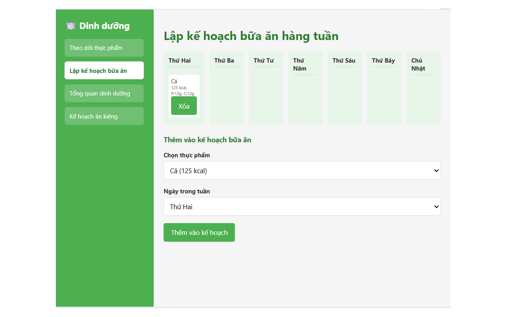Click the Chọn thực phẩm field label

[187, 155]
